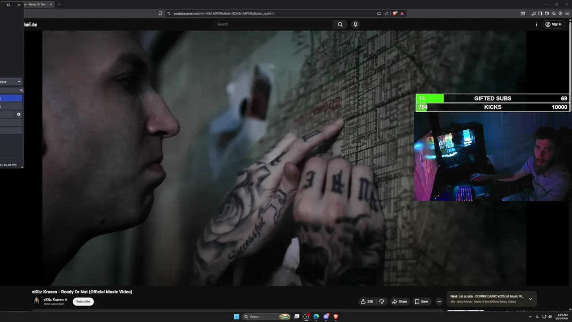This screenshot has height=322, width=572.
Task: Open the network tray icon
Action: [544, 317]
